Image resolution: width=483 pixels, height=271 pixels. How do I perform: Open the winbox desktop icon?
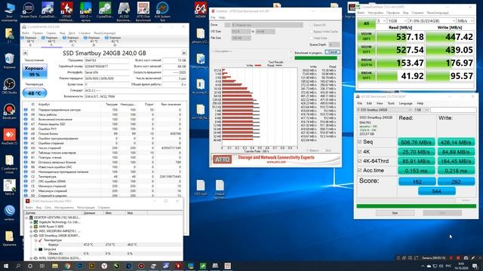point(9,212)
